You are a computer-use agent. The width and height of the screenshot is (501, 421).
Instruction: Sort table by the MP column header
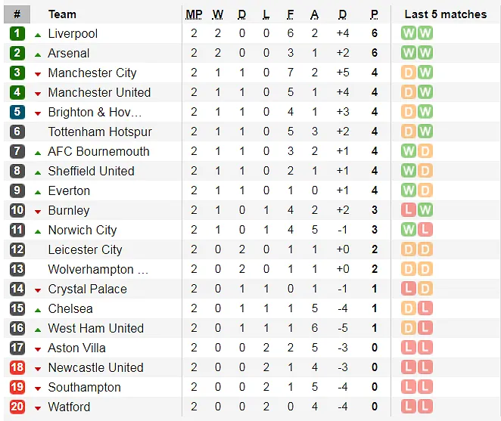tap(194, 14)
